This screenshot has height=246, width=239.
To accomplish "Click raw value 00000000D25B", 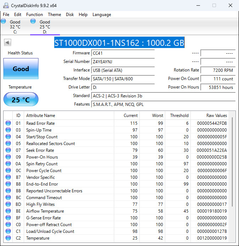I will [x=212, y=157].
